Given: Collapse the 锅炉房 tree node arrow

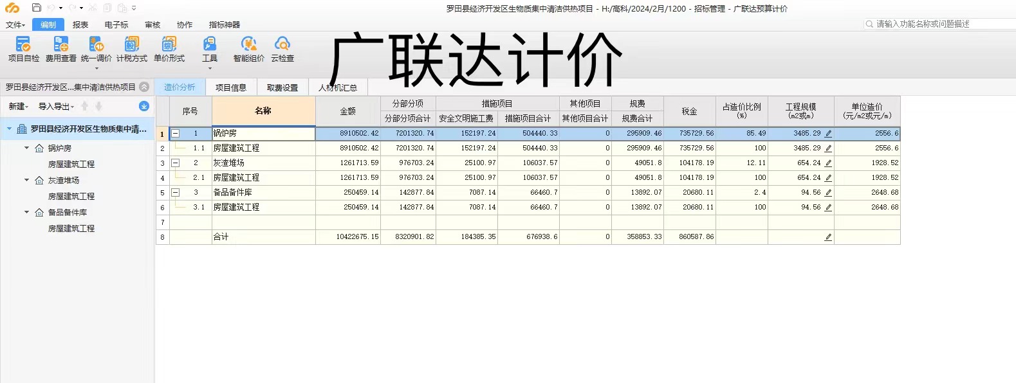Looking at the screenshot, I should tap(26, 148).
